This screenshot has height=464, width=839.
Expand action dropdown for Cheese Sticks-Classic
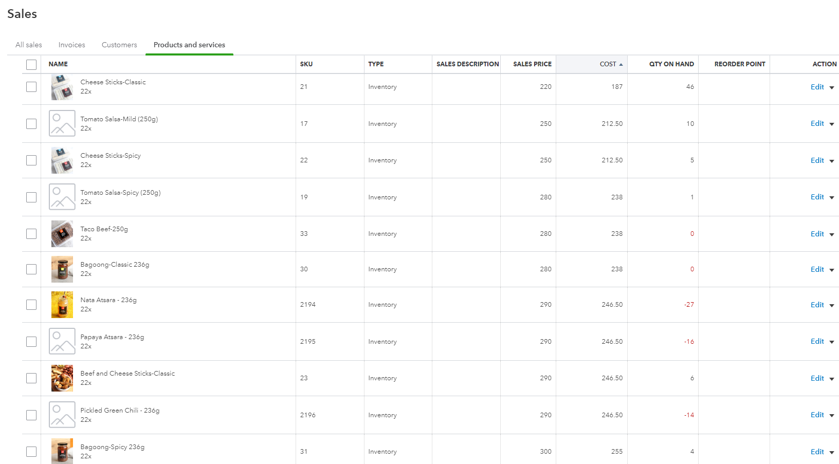coord(832,87)
